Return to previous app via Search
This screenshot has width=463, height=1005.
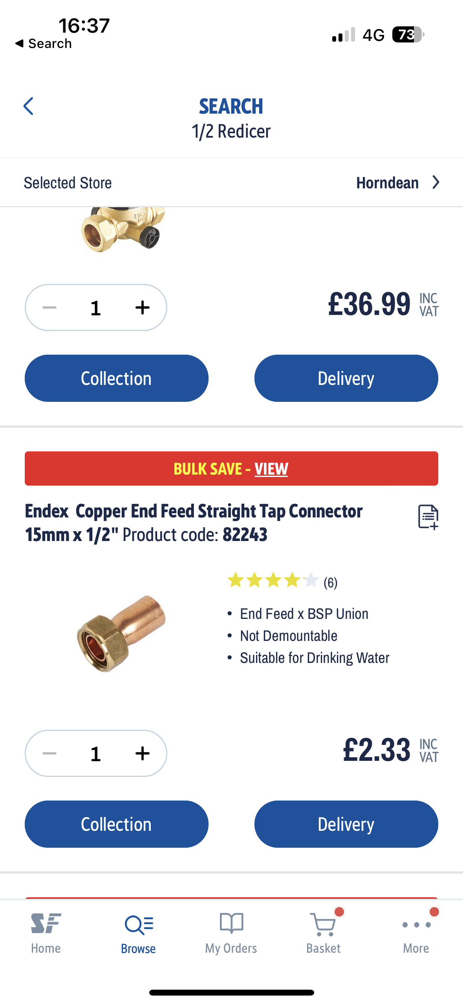43,43
